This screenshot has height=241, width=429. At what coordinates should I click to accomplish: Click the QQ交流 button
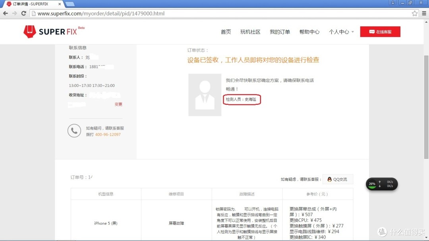(x=338, y=179)
